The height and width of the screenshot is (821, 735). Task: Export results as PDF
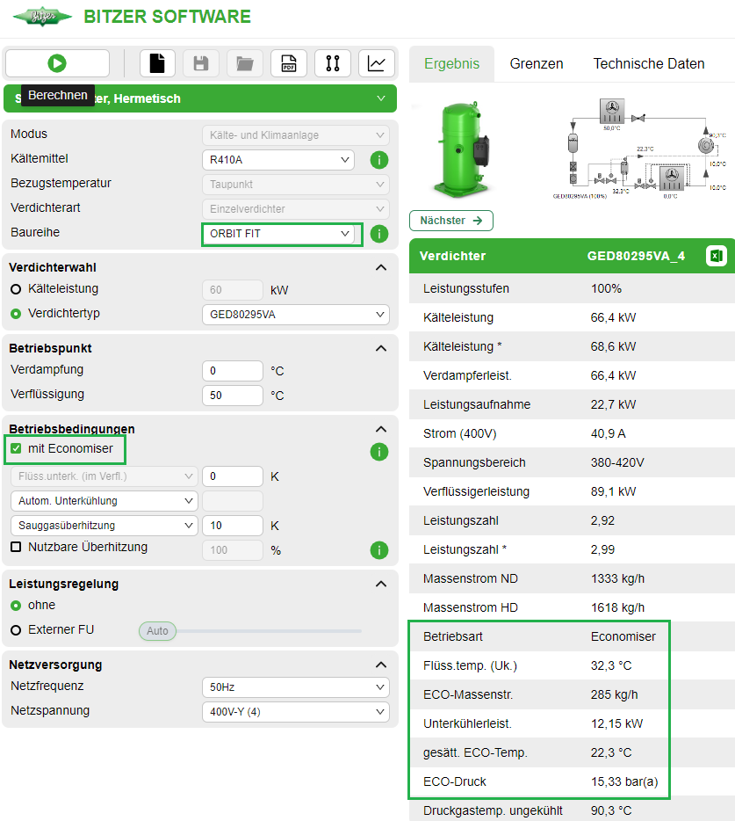[x=288, y=62]
